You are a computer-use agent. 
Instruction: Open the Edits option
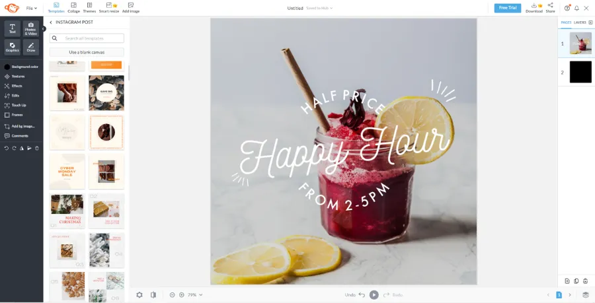coord(12,96)
